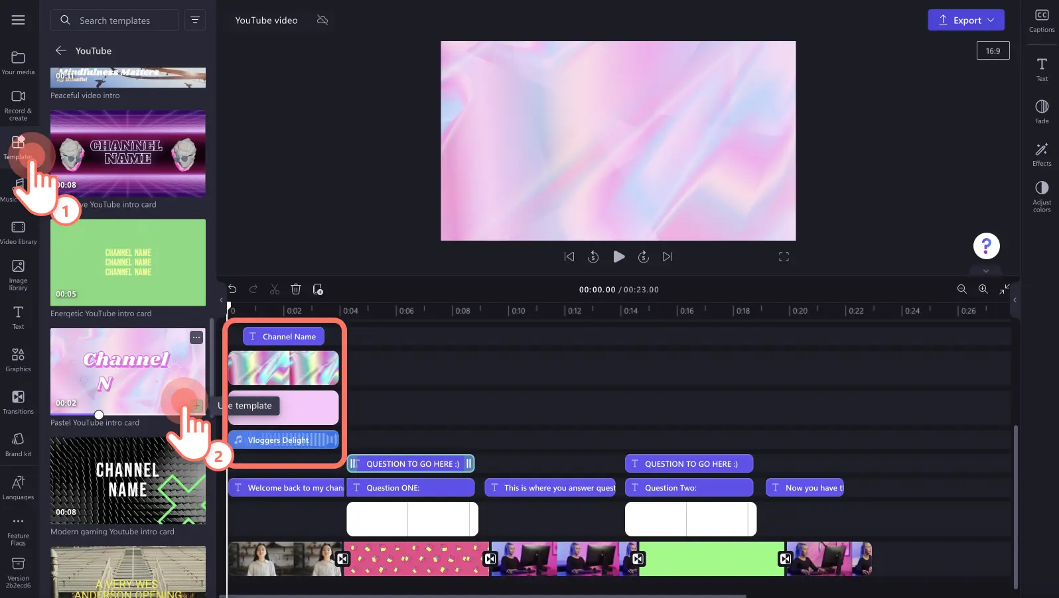The width and height of the screenshot is (1059, 598).
Task: Open Image library panel
Action: 18,274
